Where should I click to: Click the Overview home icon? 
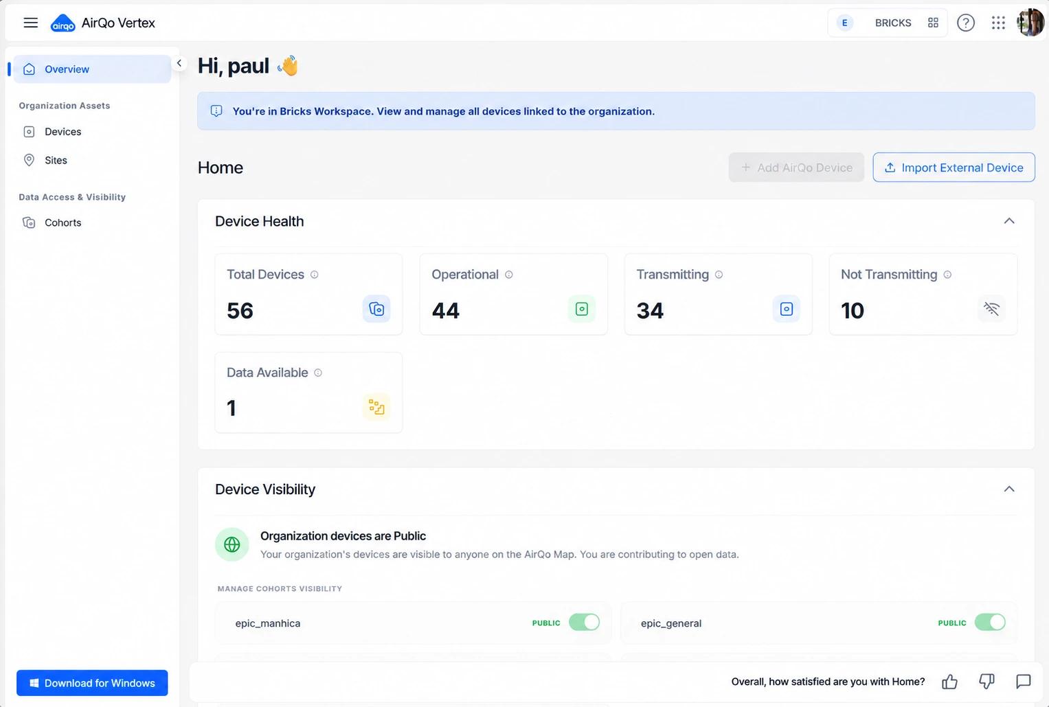pos(29,69)
